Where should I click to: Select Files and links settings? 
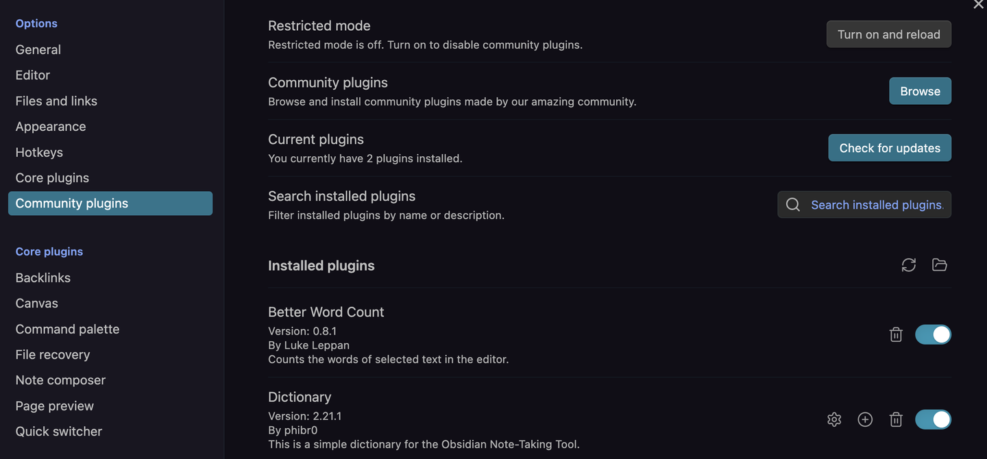point(56,101)
